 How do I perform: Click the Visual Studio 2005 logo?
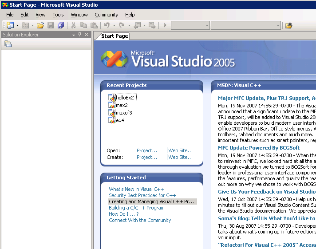[x=168, y=59]
